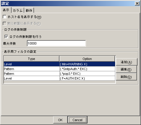Click the 編集(E) button
Screen dimensions: 141x125
pyautogui.click(x=126, y=69)
